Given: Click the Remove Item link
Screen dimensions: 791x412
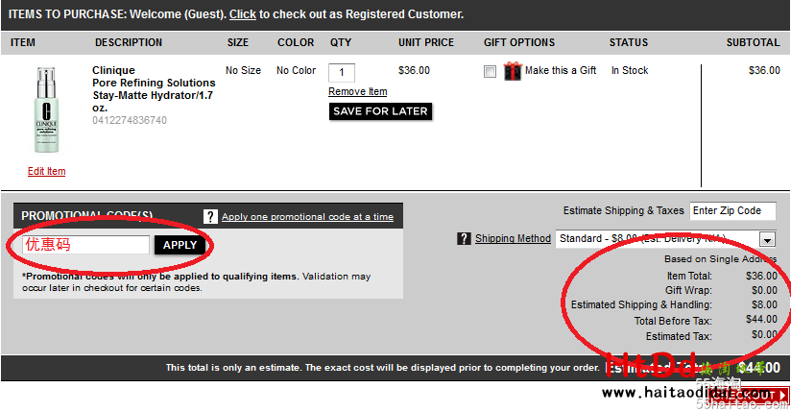Looking at the screenshot, I should [x=358, y=91].
